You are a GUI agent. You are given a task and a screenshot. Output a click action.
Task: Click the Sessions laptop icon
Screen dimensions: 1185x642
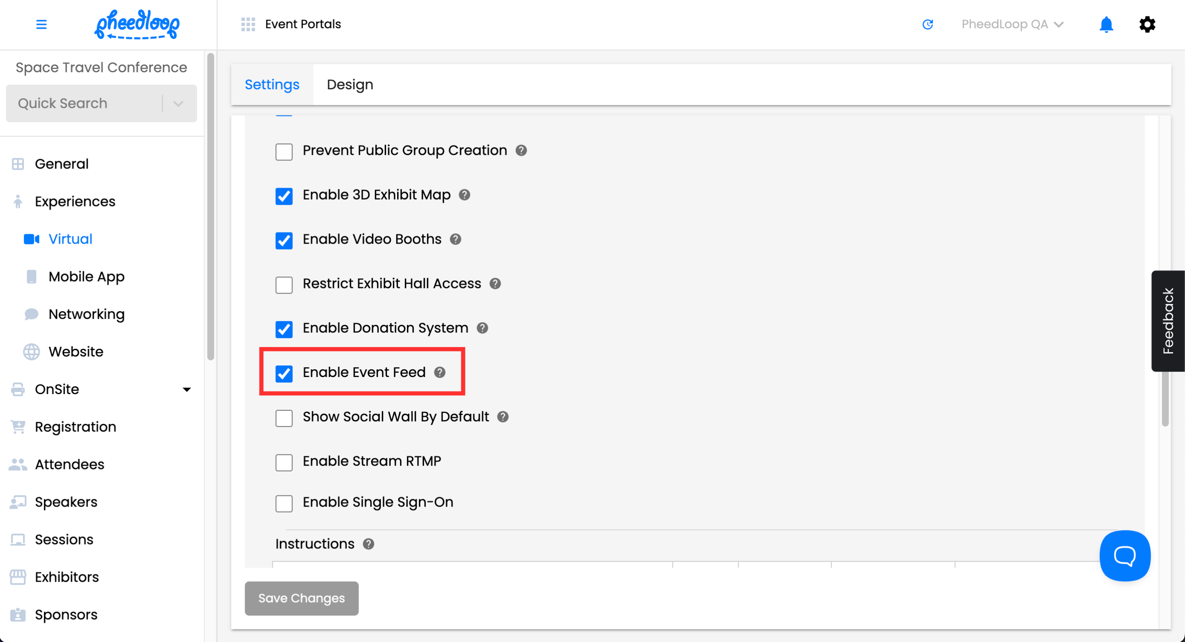pyautogui.click(x=18, y=539)
